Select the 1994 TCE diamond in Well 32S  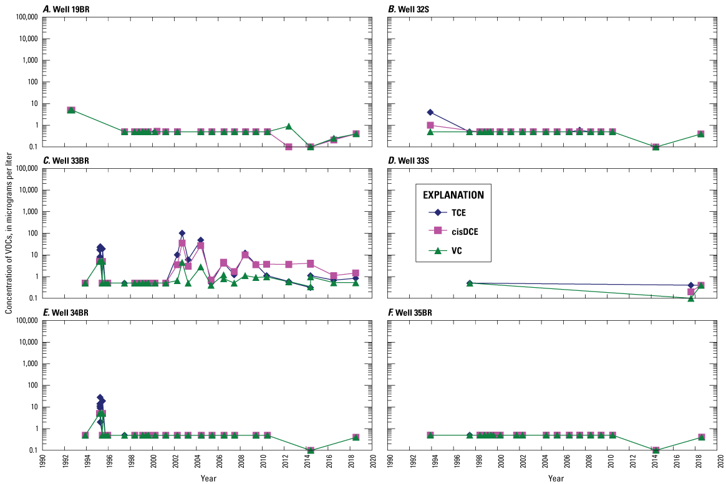[x=430, y=112]
